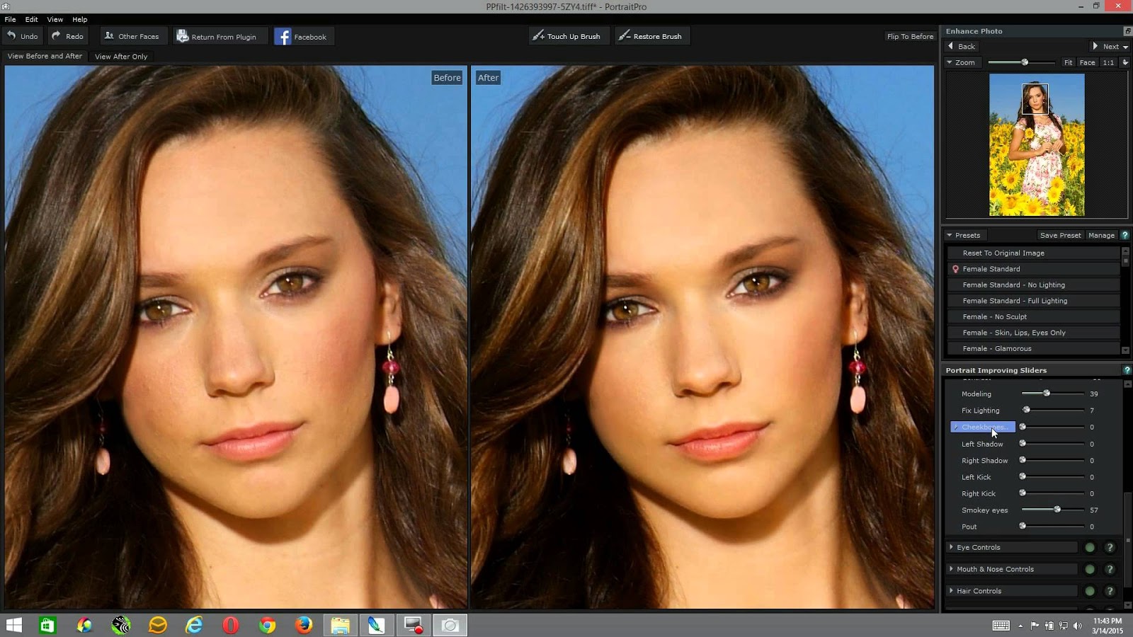Open help for Hair Controls
Screen dimensions: 1133x637
(x=1110, y=591)
